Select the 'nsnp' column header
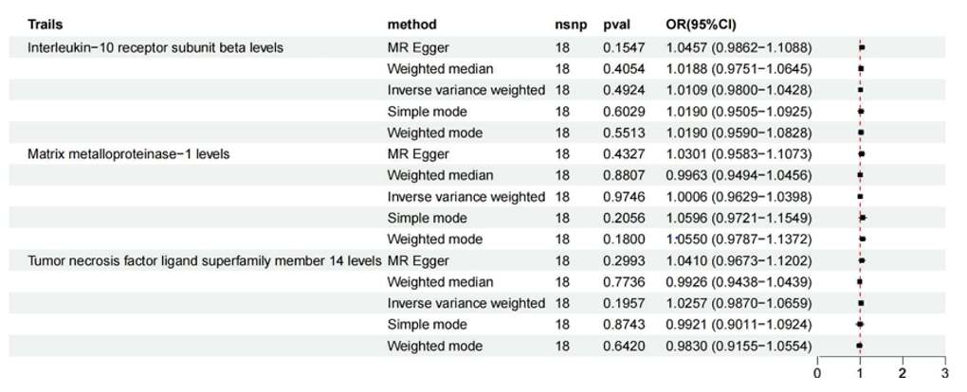 [x=570, y=25]
